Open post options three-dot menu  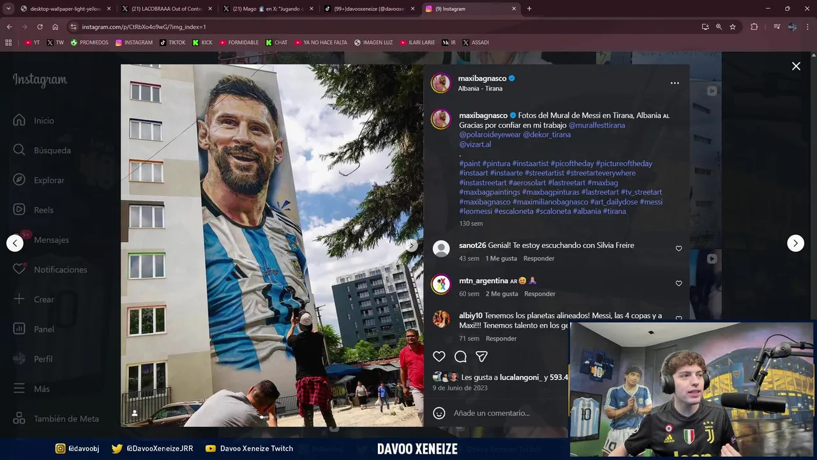point(675,83)
